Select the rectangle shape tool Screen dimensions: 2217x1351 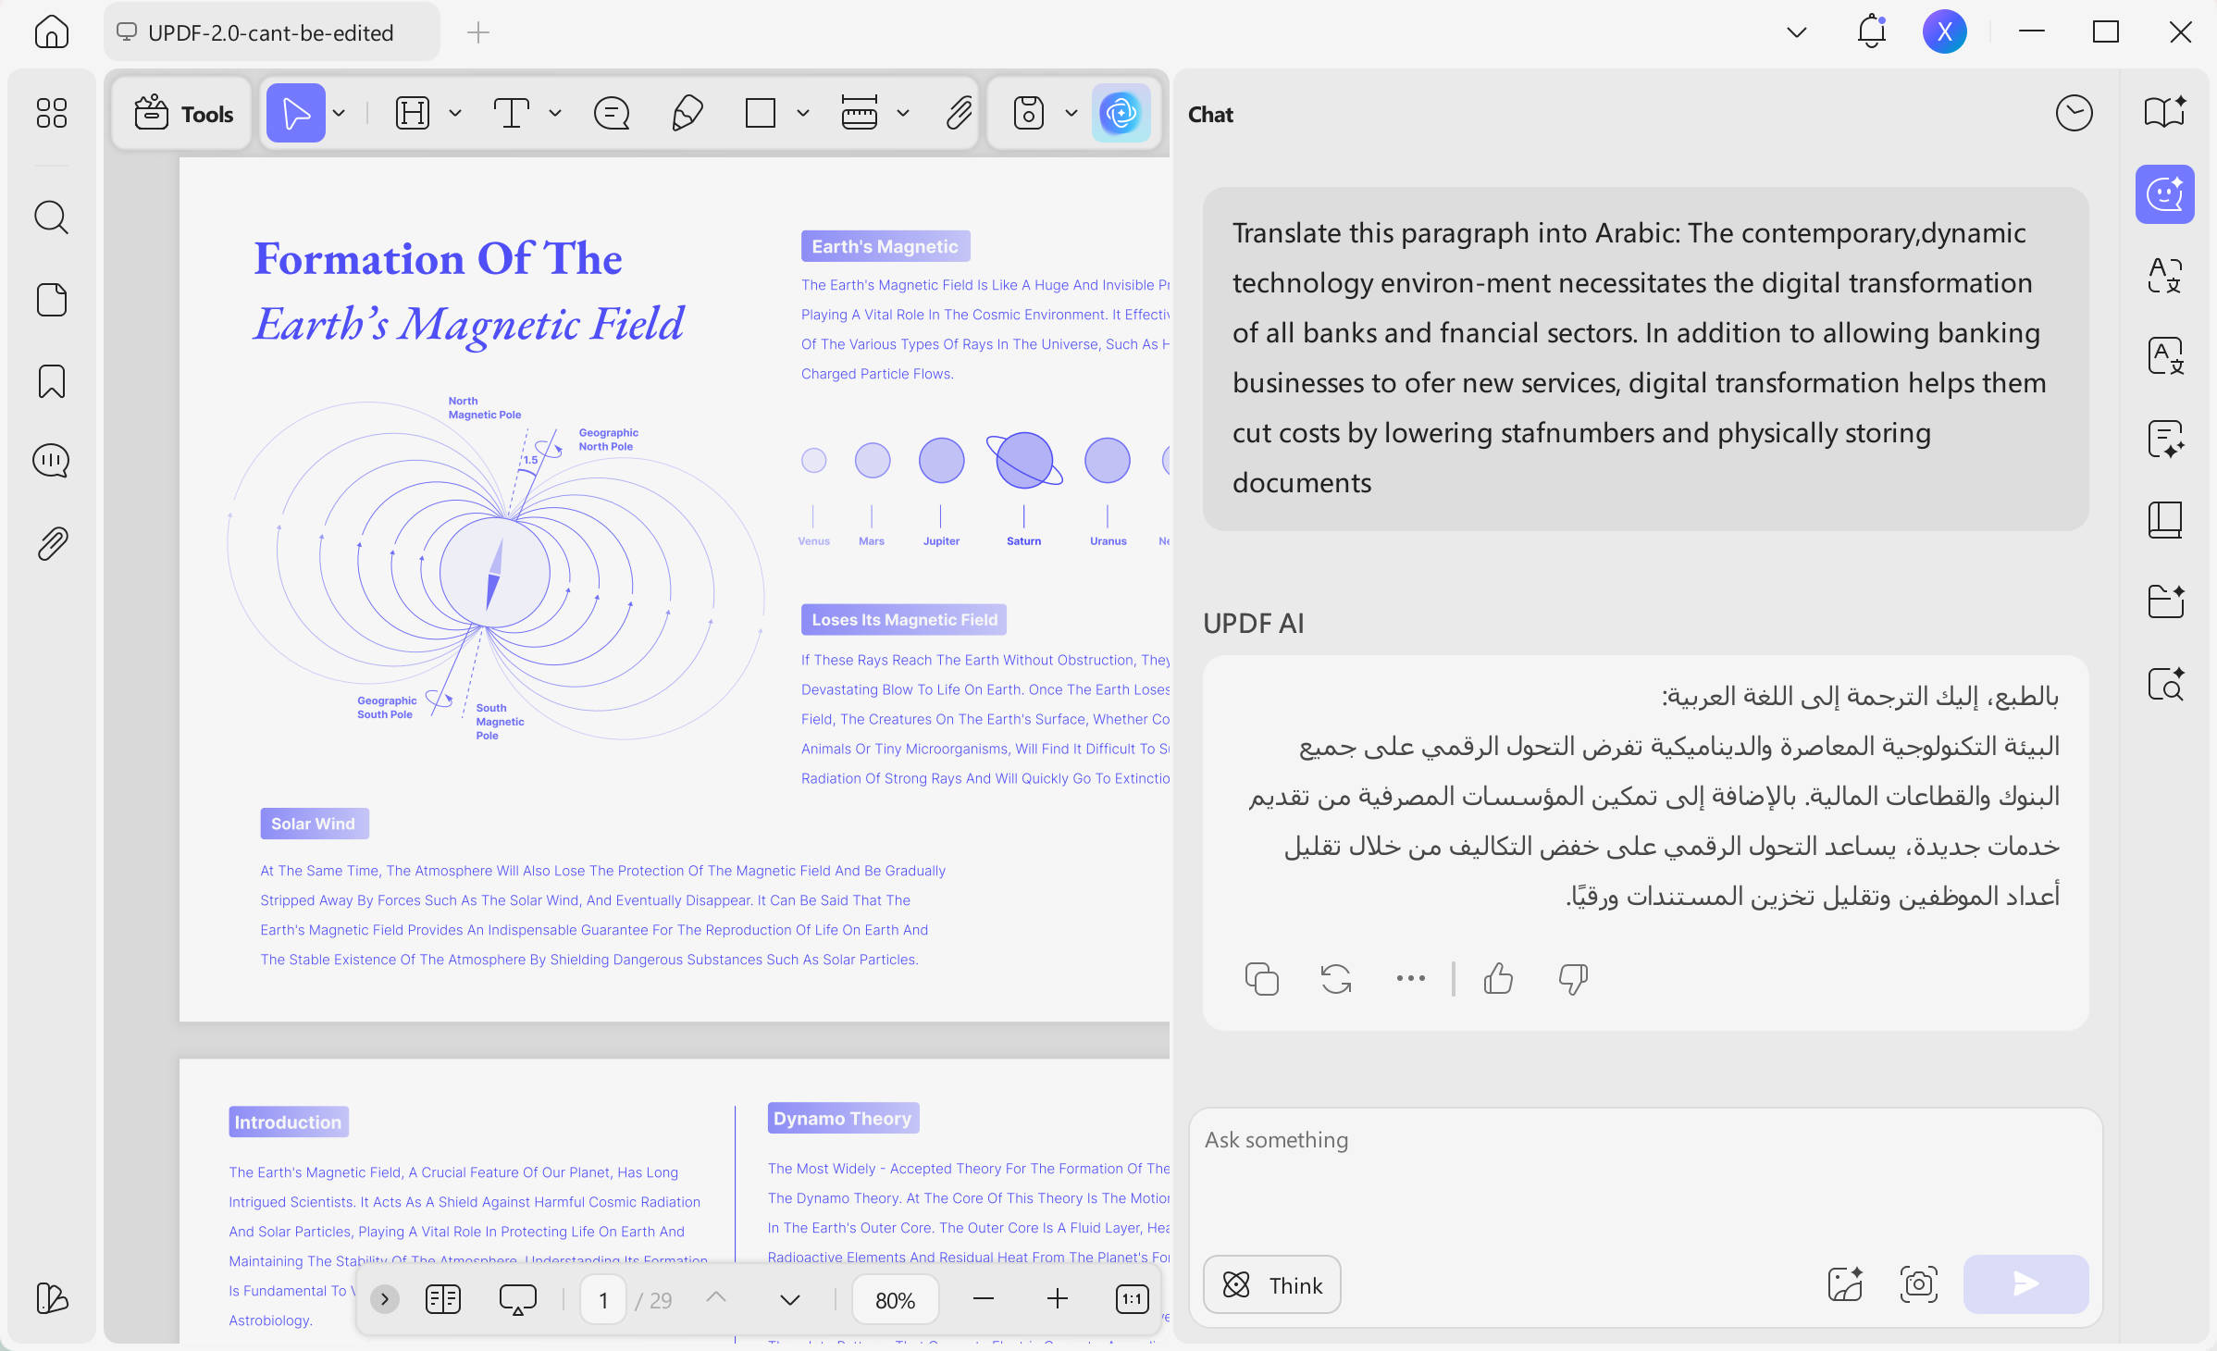point(761,113)
